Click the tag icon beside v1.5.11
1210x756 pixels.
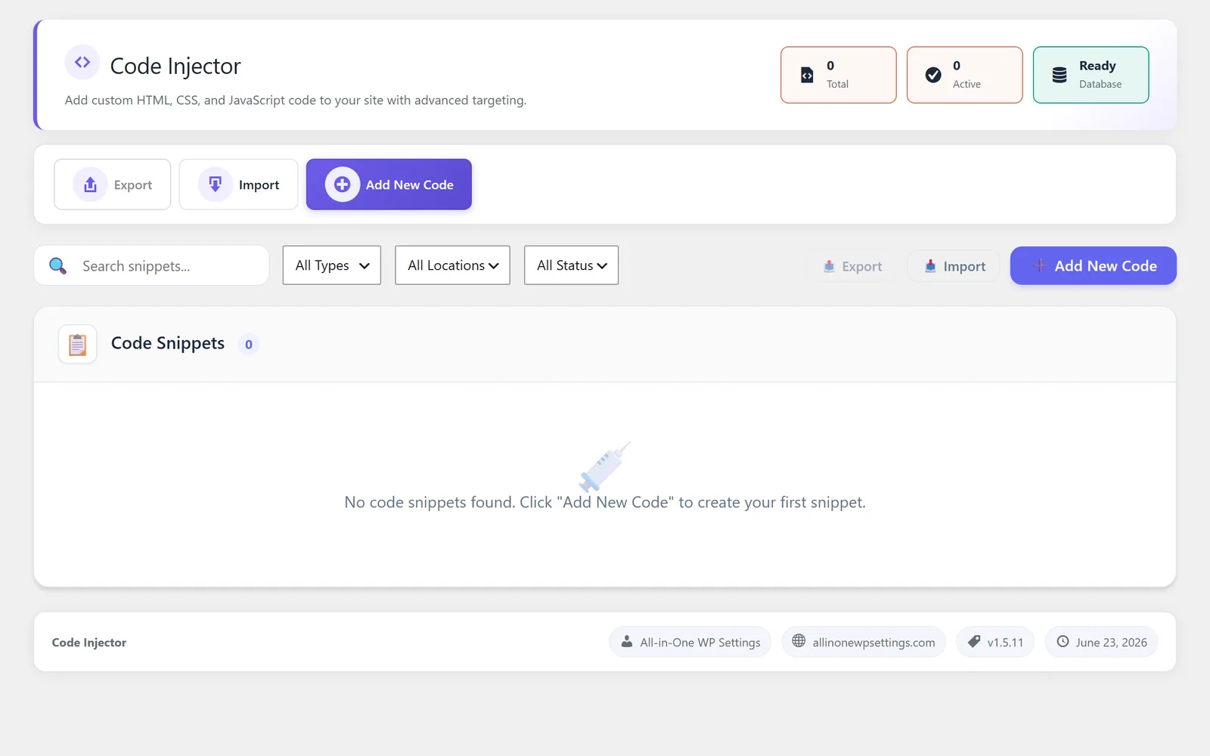click(x=974, y=641)
